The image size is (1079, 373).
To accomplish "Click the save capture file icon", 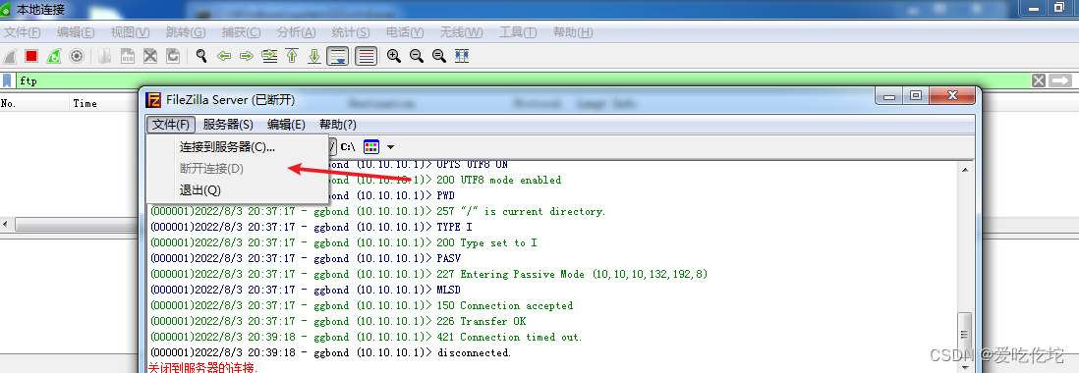I will coord(128,56).
